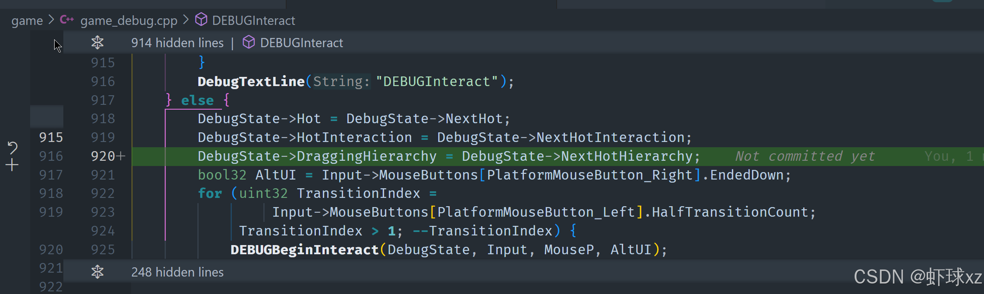Click the else keyword on line 917
Image resolution: width=984 pixels, height=294 pixels.
pyautogui.click(x=197, y=100)
